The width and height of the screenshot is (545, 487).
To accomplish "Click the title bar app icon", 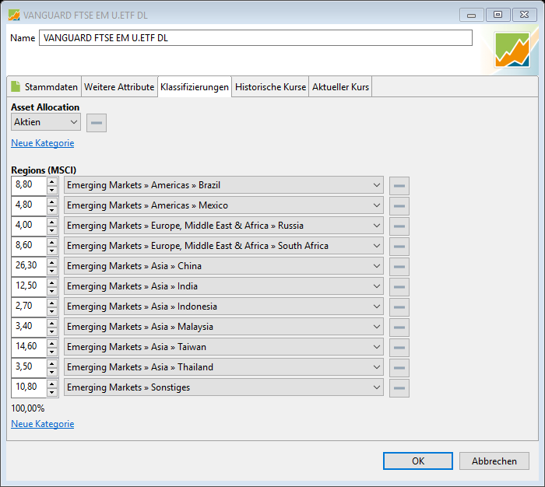I will [x=14, y=15].
